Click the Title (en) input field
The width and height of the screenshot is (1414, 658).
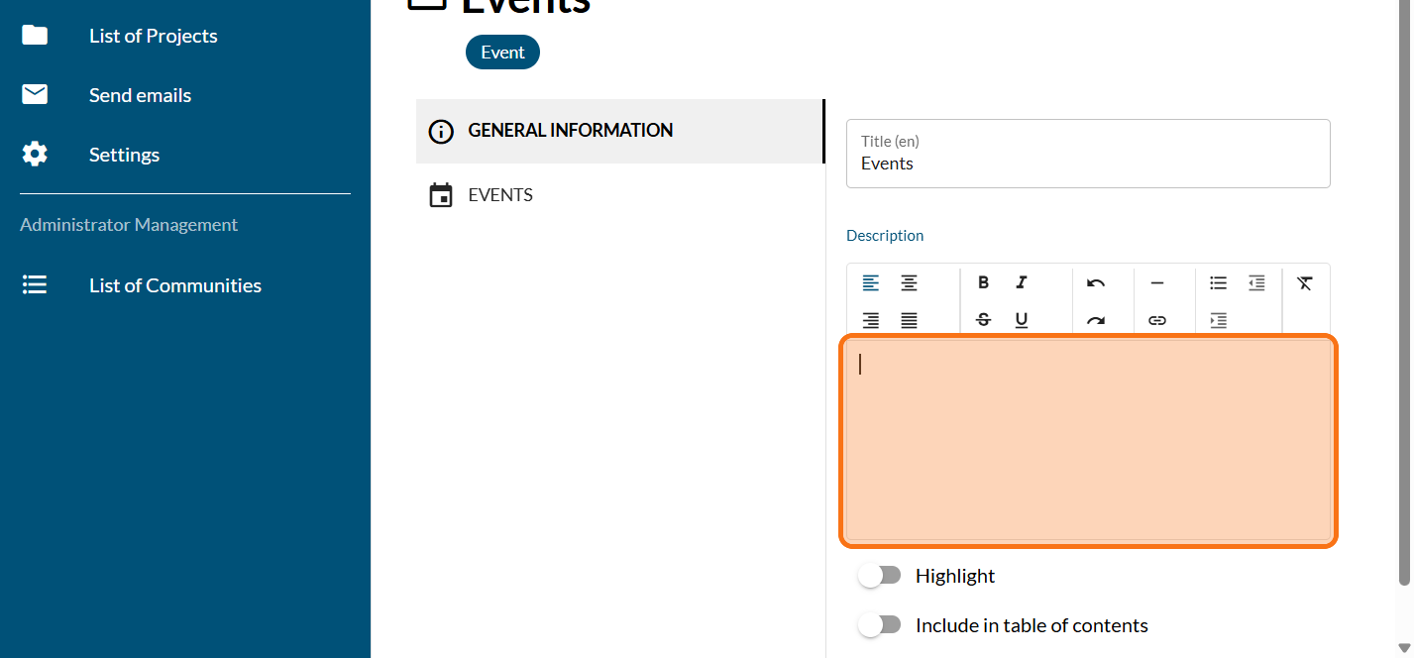tap(1087, 164)
